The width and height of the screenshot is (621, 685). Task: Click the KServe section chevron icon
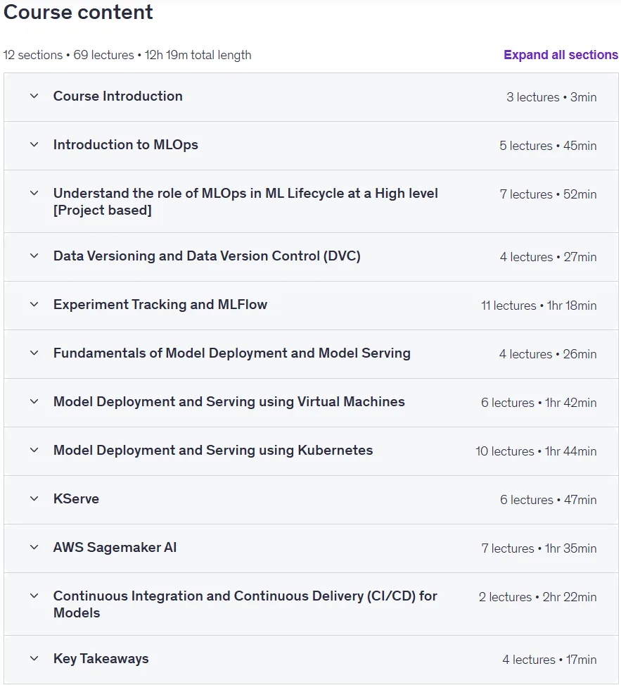point(34,498)
